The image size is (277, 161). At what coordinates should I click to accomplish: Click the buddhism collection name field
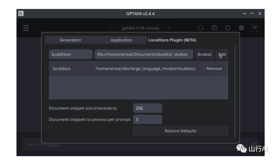[x=71, y=54]
